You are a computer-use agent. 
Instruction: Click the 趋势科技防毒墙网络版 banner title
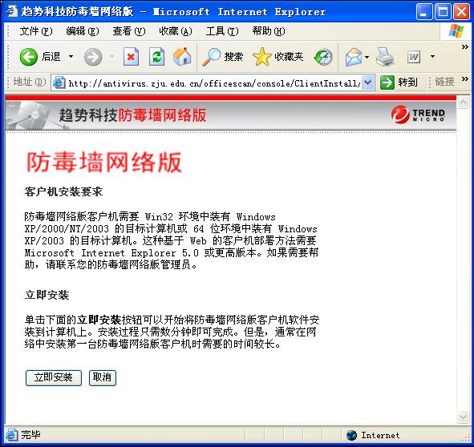tap(132, 115)
